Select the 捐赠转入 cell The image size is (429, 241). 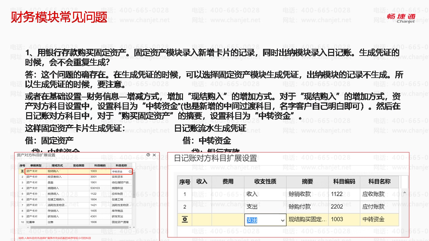(x=57, y=188)
